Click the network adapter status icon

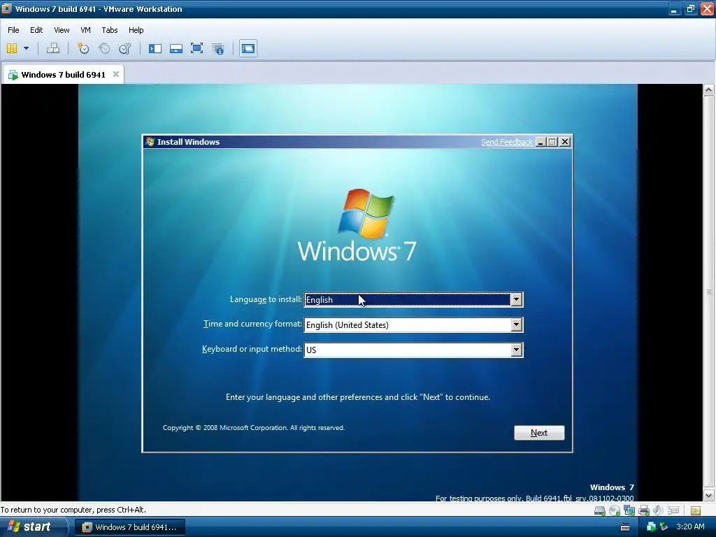(x=629, y=510)
